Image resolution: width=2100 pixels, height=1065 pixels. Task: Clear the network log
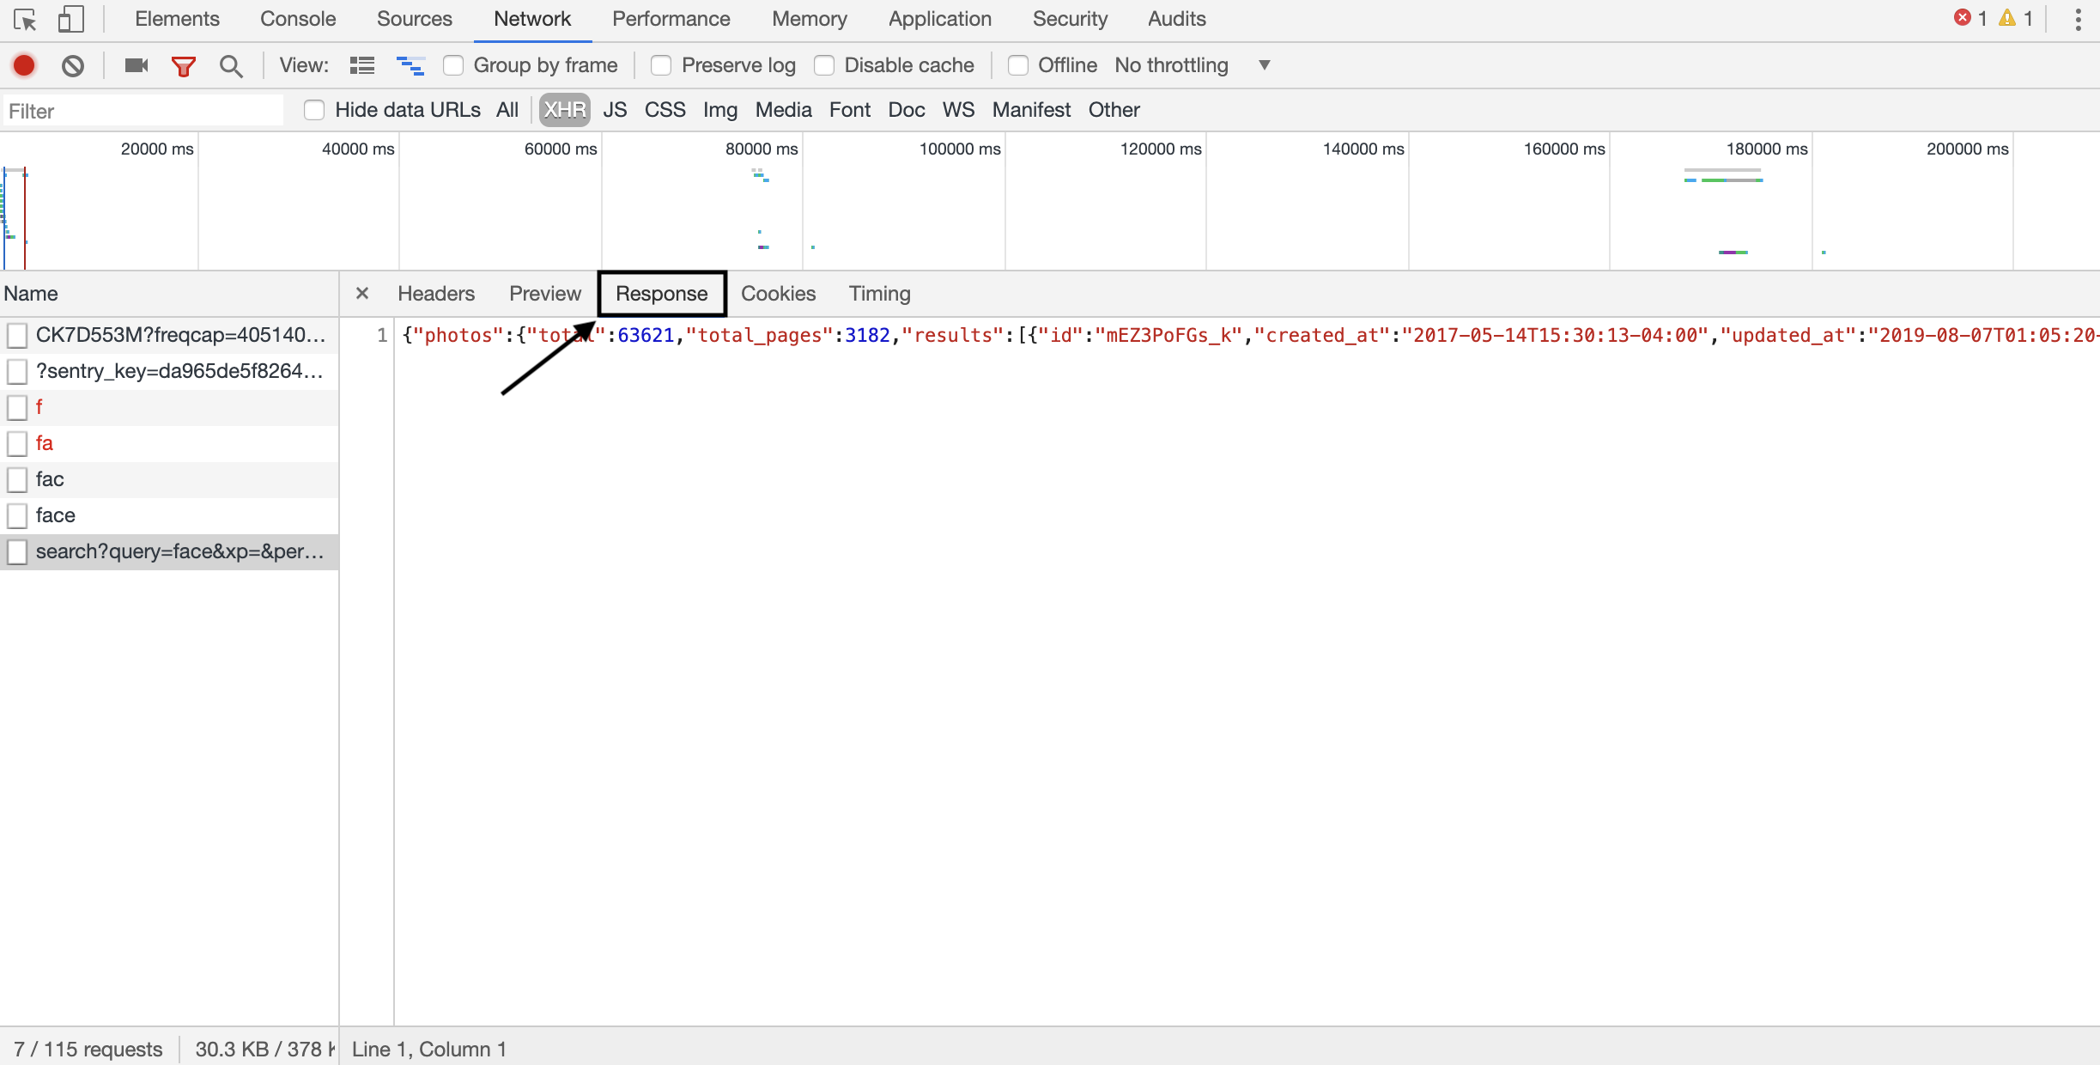tap(73, 65)
